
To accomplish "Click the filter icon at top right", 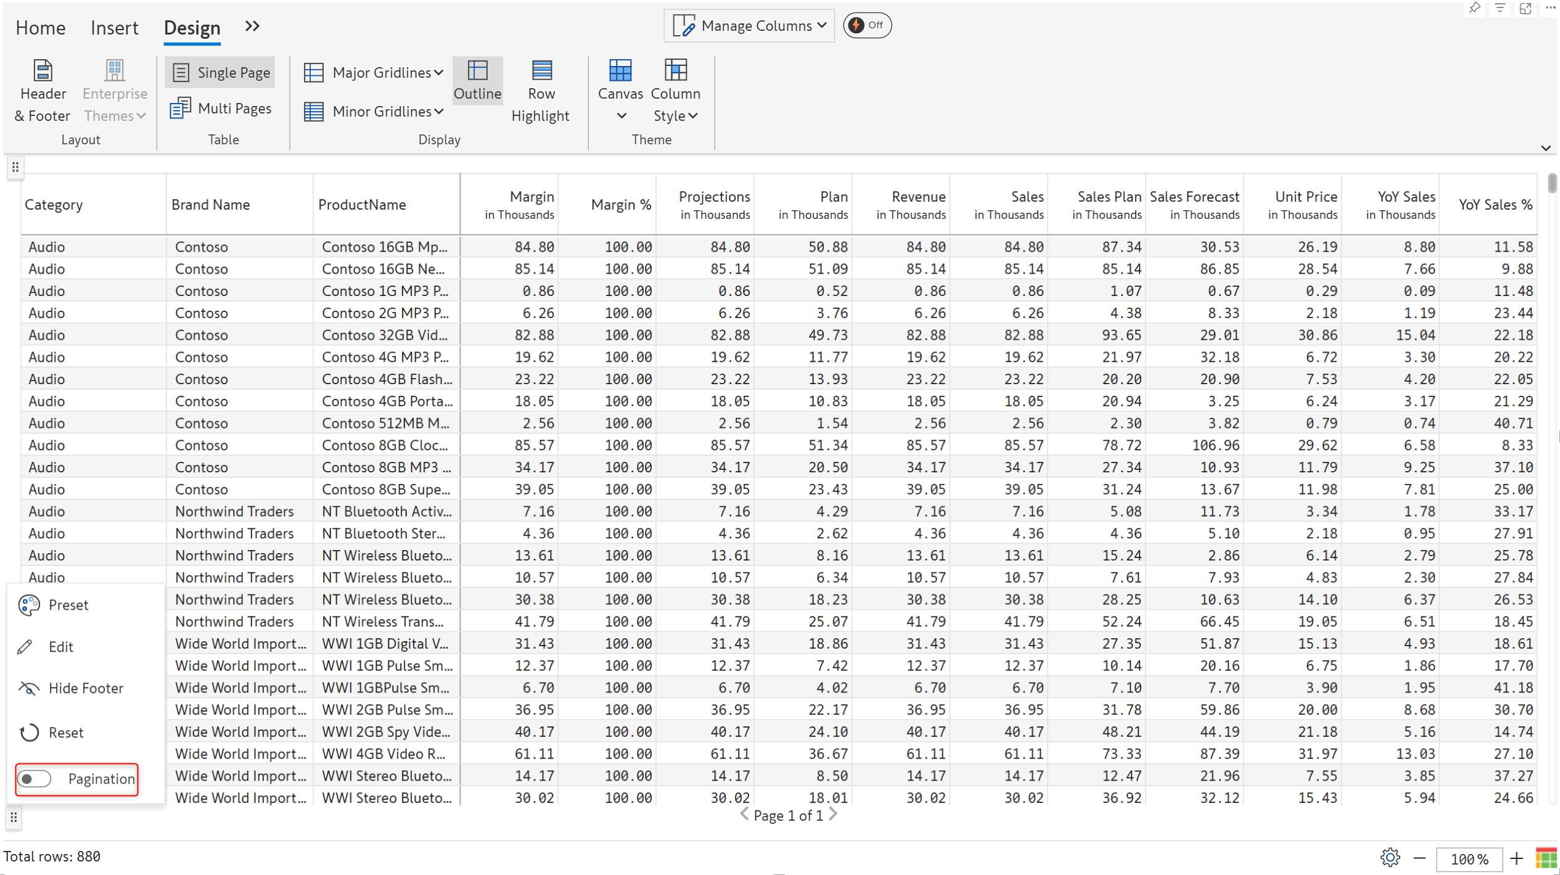I will (1500, 8).
